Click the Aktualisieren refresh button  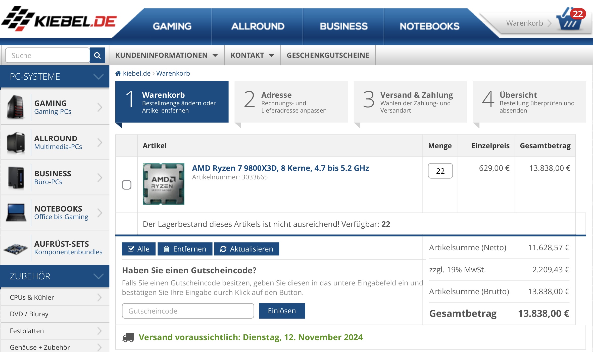pos(246,249)
